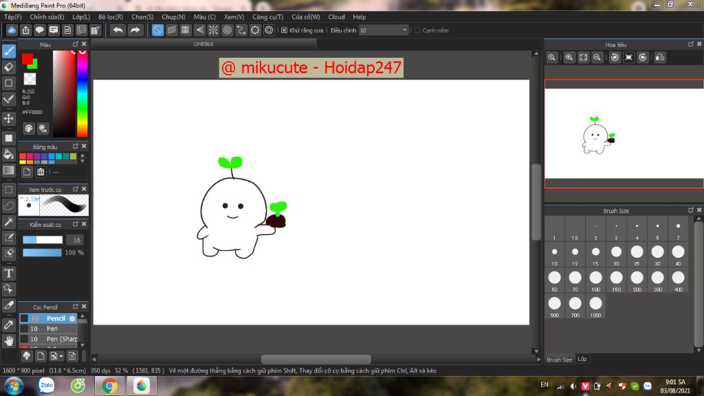Click the cloud save icon in toolbar
This screenshot has width=704, height=396.
(x=12, y=30)
